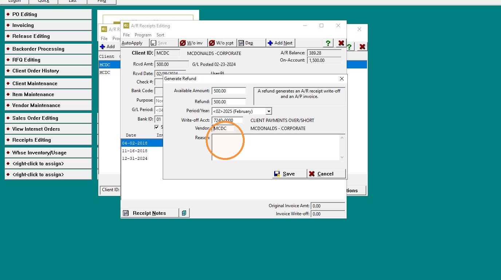Open the Period/Year dropdown
The height and width of the screenshot is (280, 501).
tap(269, 111)
